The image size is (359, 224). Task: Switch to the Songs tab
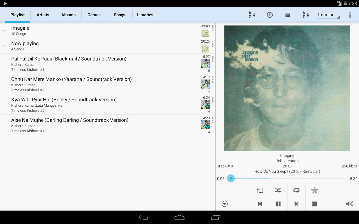(119, 15)
